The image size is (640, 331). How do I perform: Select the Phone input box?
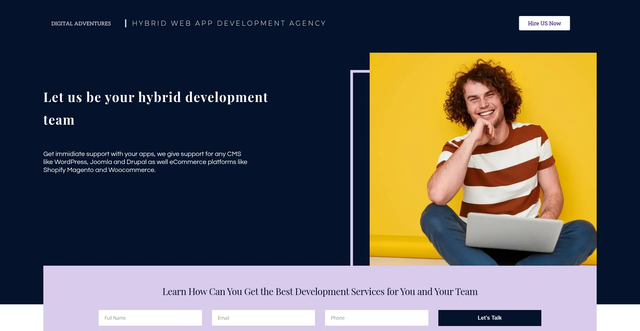376,318
